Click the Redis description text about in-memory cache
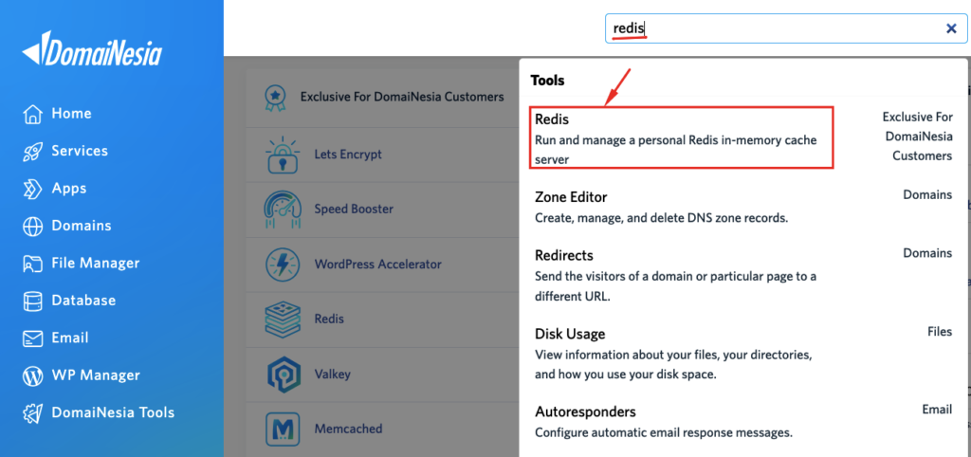 click(675, 150)
